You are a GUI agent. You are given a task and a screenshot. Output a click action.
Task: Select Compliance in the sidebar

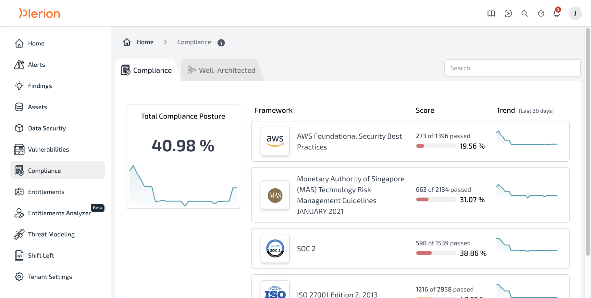[x=57, y=170]
